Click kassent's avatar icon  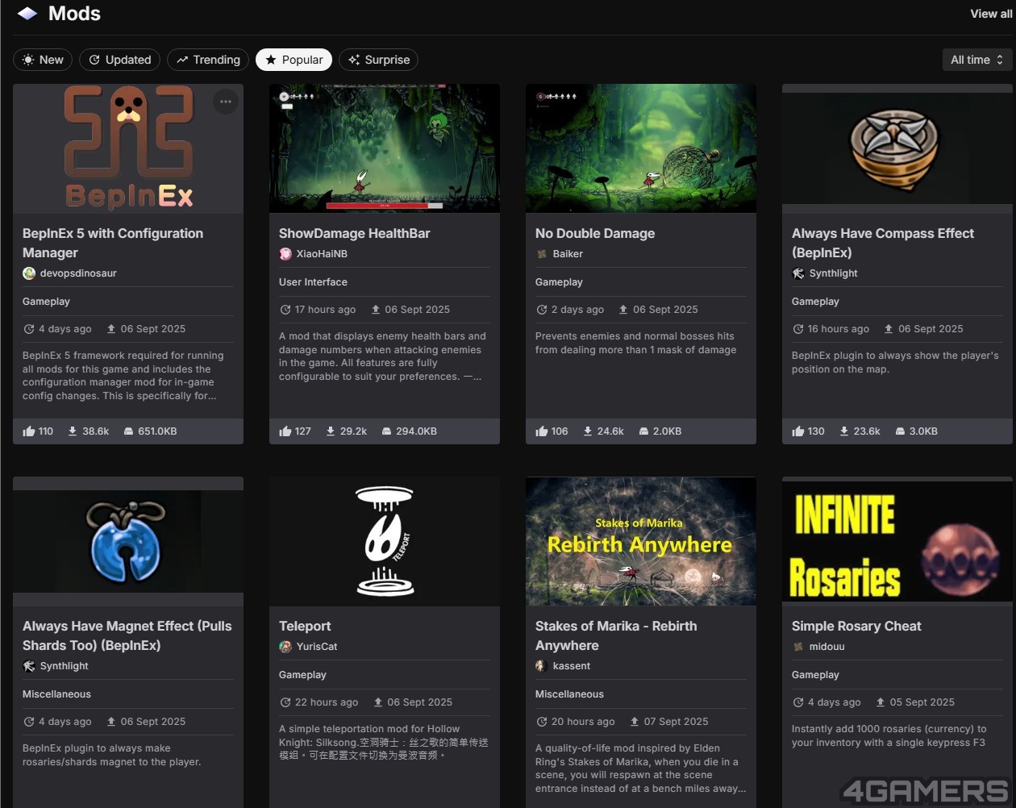click(542, 666)
